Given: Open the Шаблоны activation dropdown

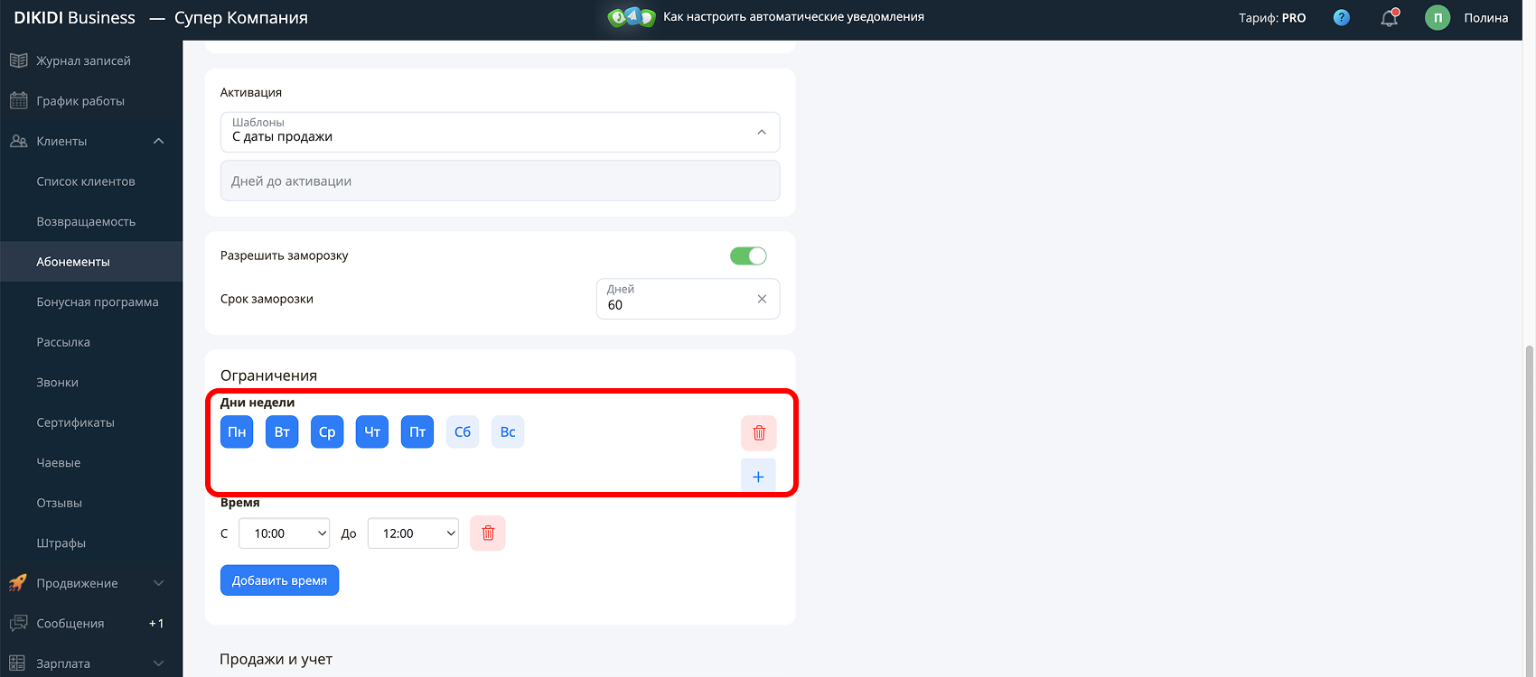Looking at the screenshot, I should (500, 132).
